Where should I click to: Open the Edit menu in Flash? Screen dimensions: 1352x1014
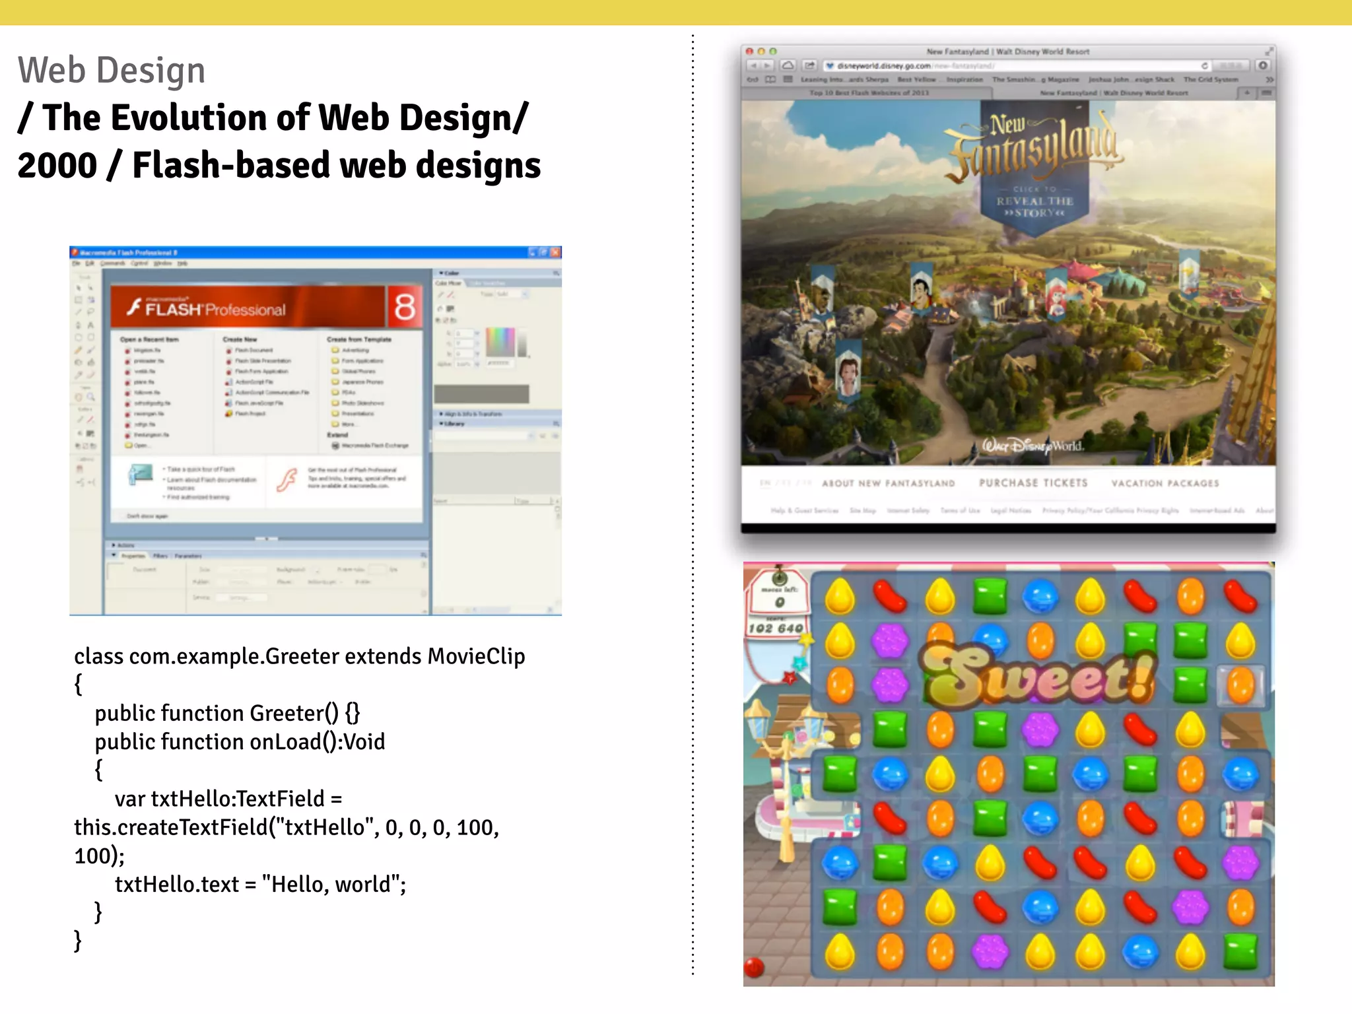90,263
